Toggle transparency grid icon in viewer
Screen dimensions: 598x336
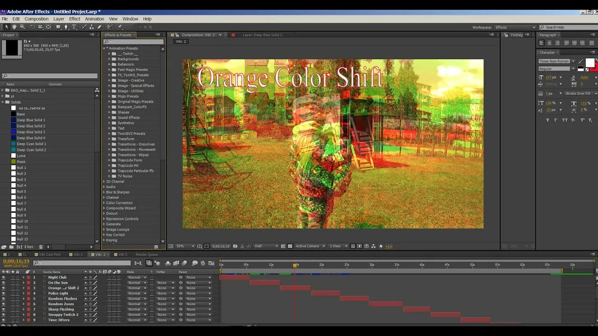290,246
